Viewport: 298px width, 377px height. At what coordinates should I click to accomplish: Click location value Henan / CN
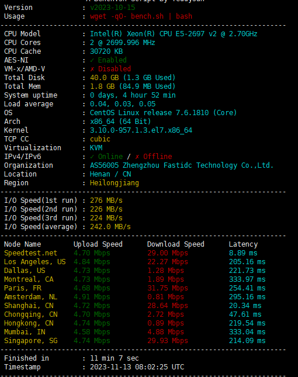(x=110, y=174)
